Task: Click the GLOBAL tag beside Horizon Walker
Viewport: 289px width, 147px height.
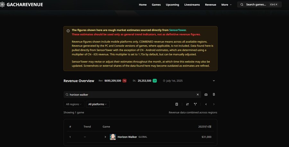Action: click(x=143, y=137)
